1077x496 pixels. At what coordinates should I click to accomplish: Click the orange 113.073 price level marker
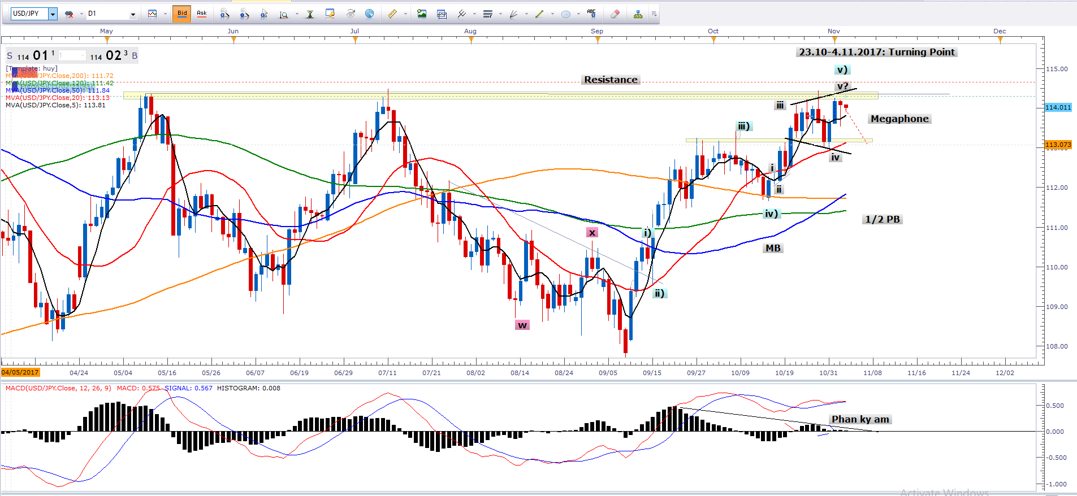[1058, 145]
